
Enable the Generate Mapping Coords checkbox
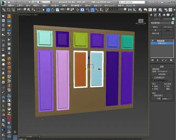[x=152, y=78]
